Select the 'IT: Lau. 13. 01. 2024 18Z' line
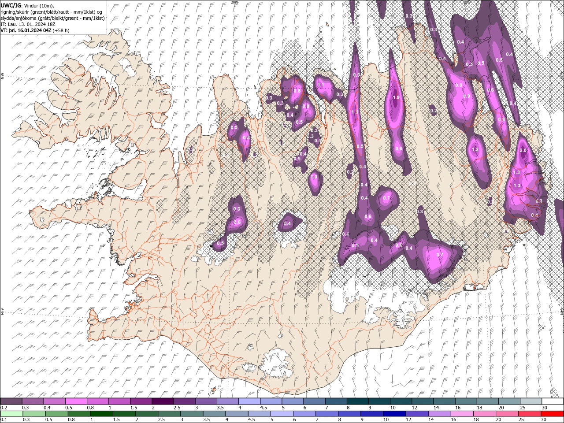The image size is (564, 423). coord(27,24)
